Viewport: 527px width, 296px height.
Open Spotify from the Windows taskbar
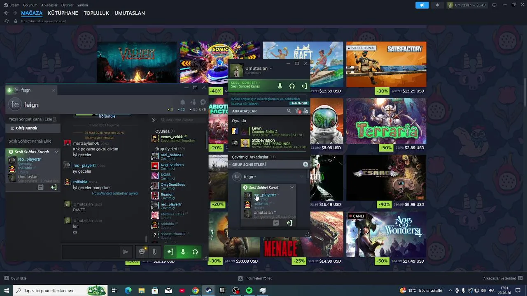(x=249, y=291)
